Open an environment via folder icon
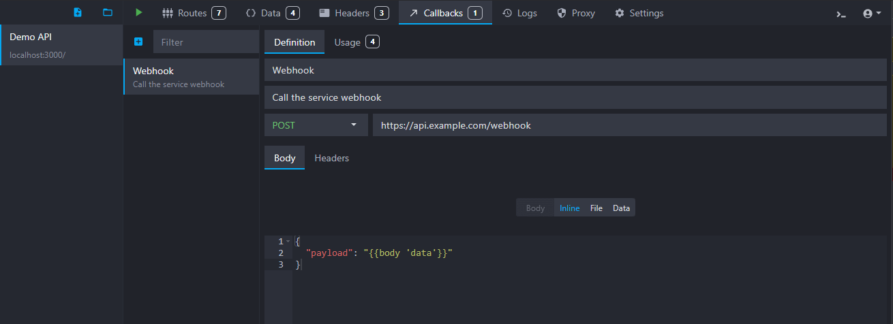This screenshot has width=893, height=324. [108, 13]
